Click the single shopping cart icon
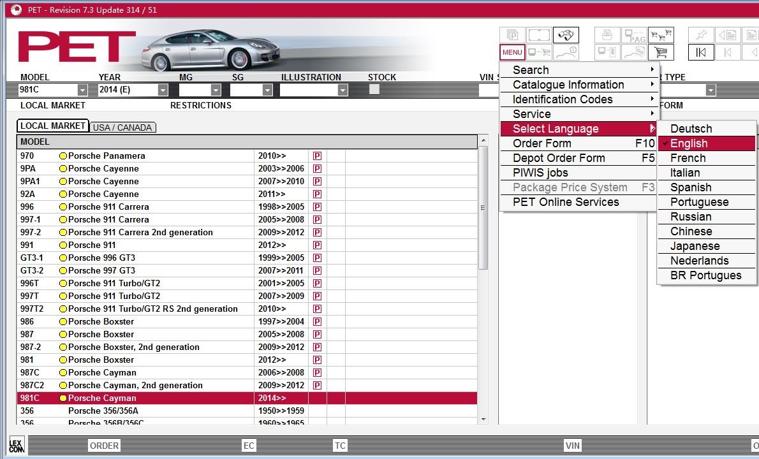 661,52
